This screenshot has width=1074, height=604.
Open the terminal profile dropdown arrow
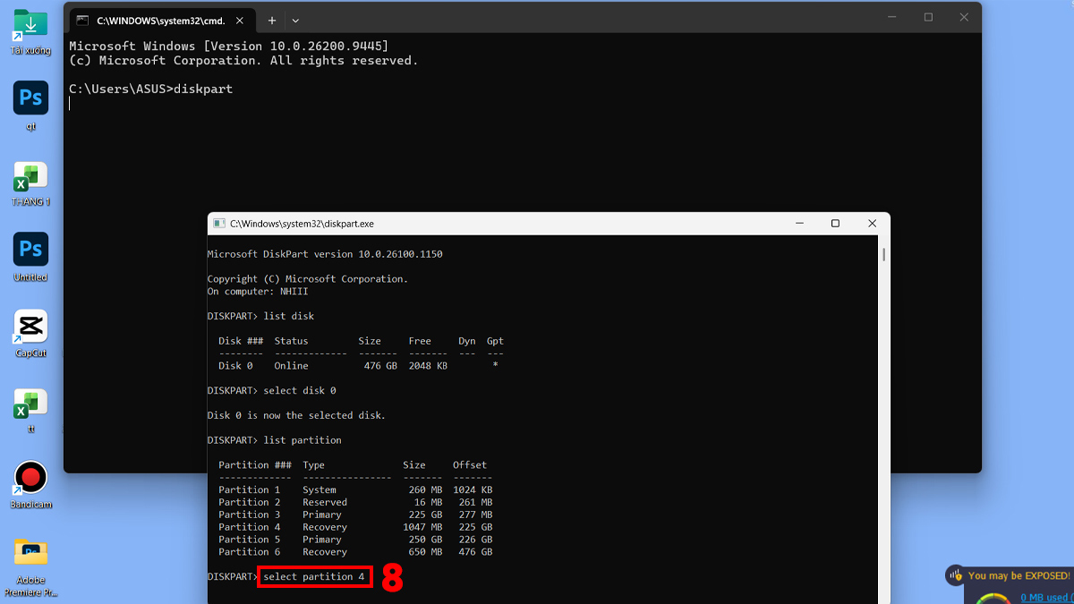coord(295,20)
